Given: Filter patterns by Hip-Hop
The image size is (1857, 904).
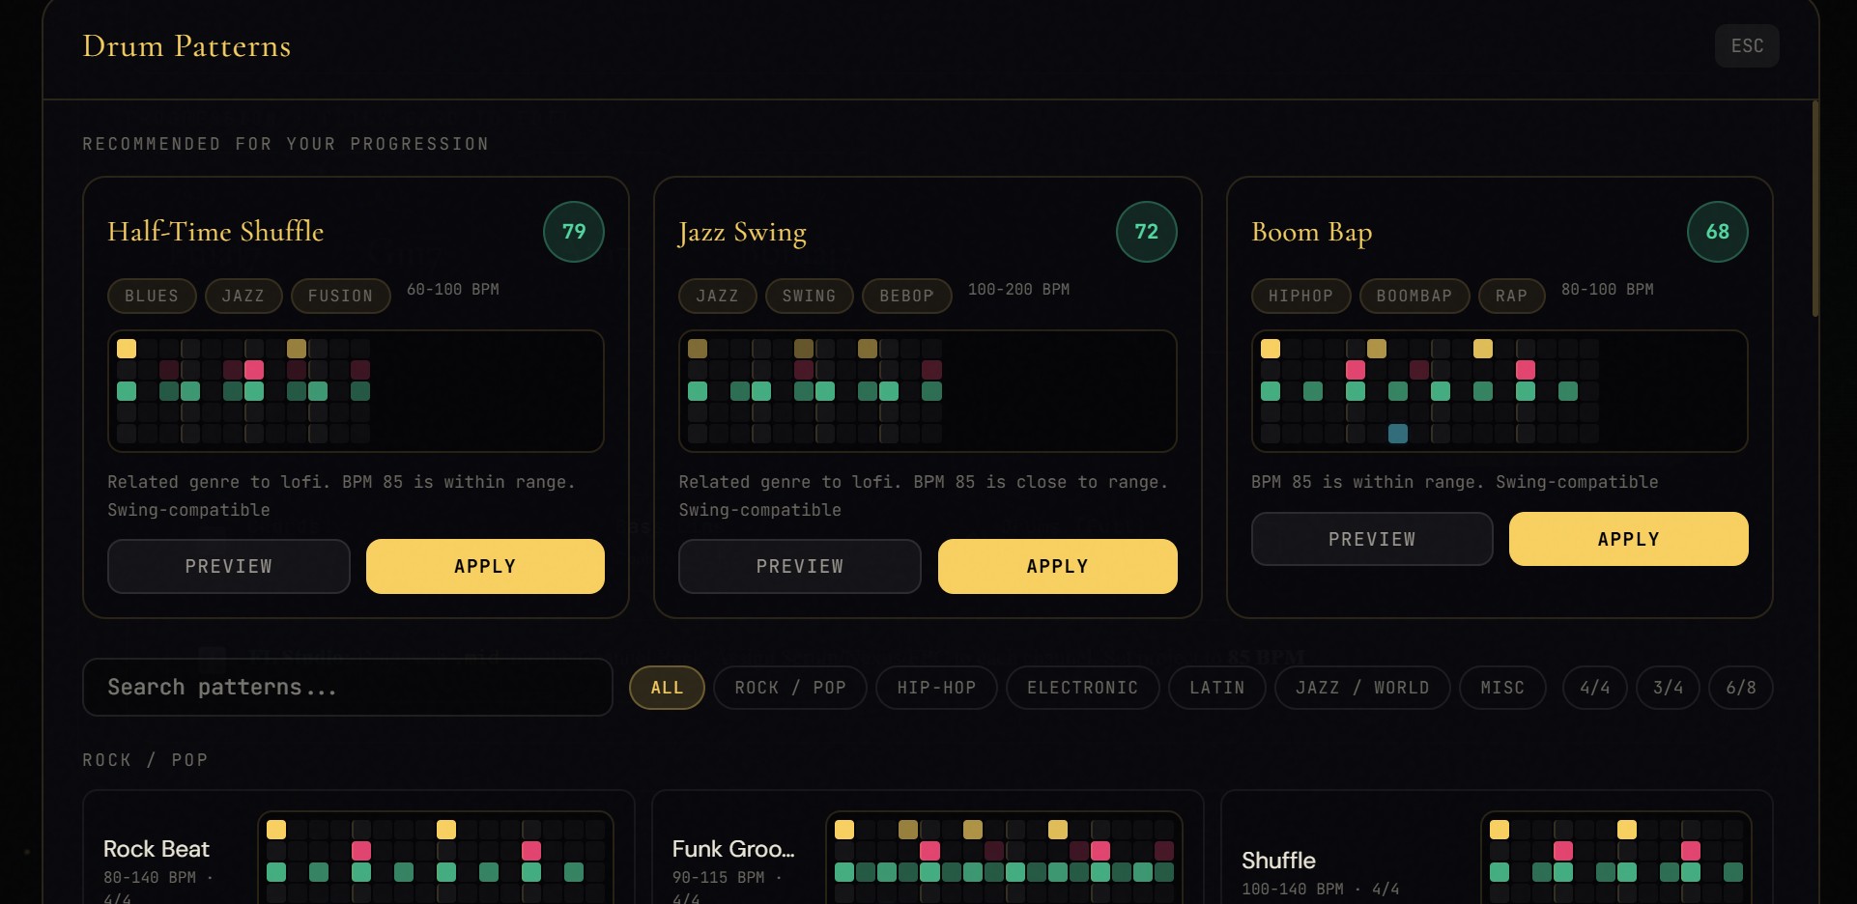Looking at the screenshot, I should tap(936, 688).
